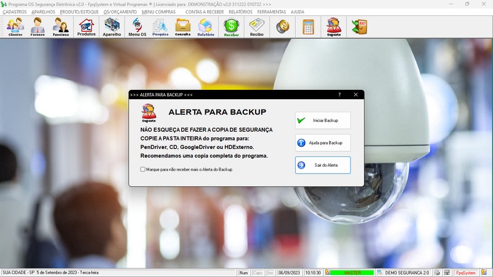Open the Produtos toolbar icon

86,27
